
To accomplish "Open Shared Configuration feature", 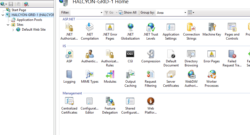I will (130, 105).
